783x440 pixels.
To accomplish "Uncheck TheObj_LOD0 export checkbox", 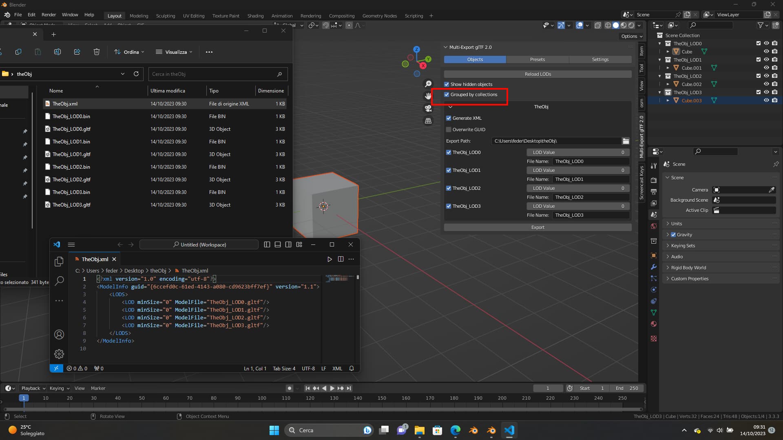I will (x=449, y=152).
